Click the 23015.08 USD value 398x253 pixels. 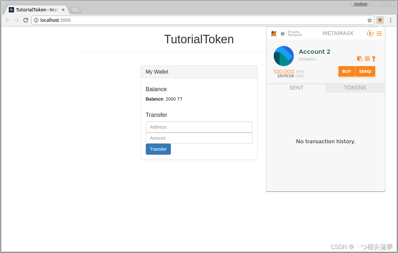point(291,76)
